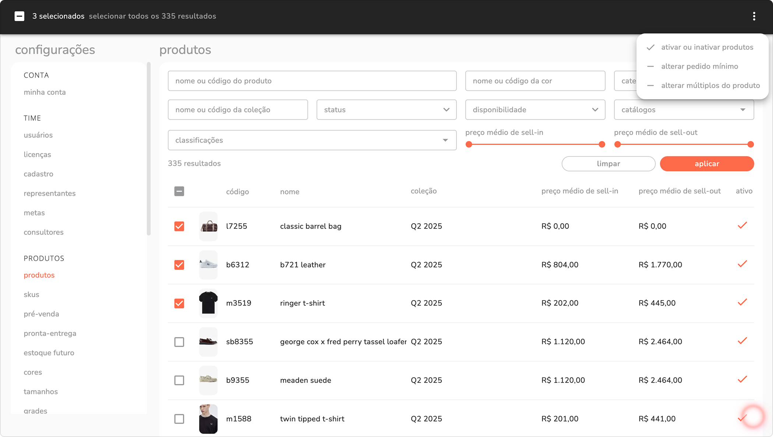Viewport: 773px width, 437px height.
Task: Expand the classificações dropdown
Action: click(x=312, y=140)
